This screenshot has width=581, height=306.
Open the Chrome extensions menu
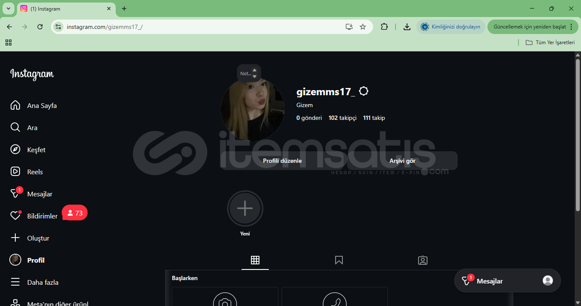[x=384, y=27]
